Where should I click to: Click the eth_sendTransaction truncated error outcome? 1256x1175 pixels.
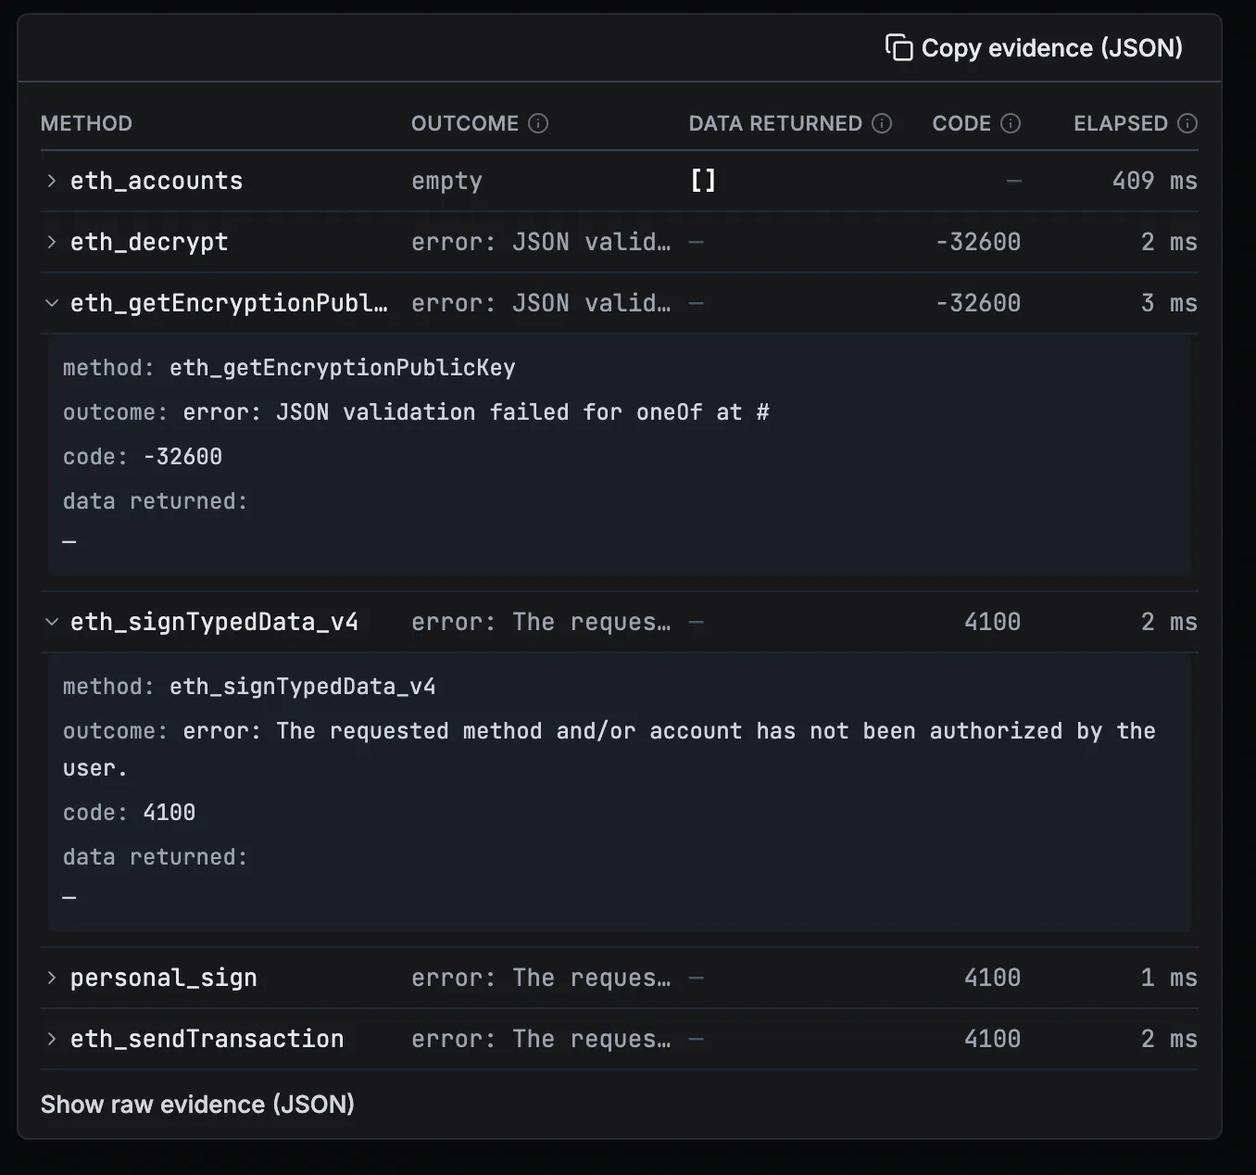[541, 1039]
